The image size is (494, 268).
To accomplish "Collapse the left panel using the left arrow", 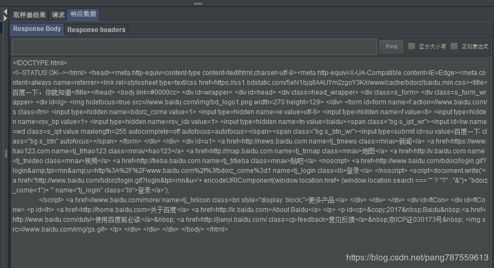I will tap(5, 12).
